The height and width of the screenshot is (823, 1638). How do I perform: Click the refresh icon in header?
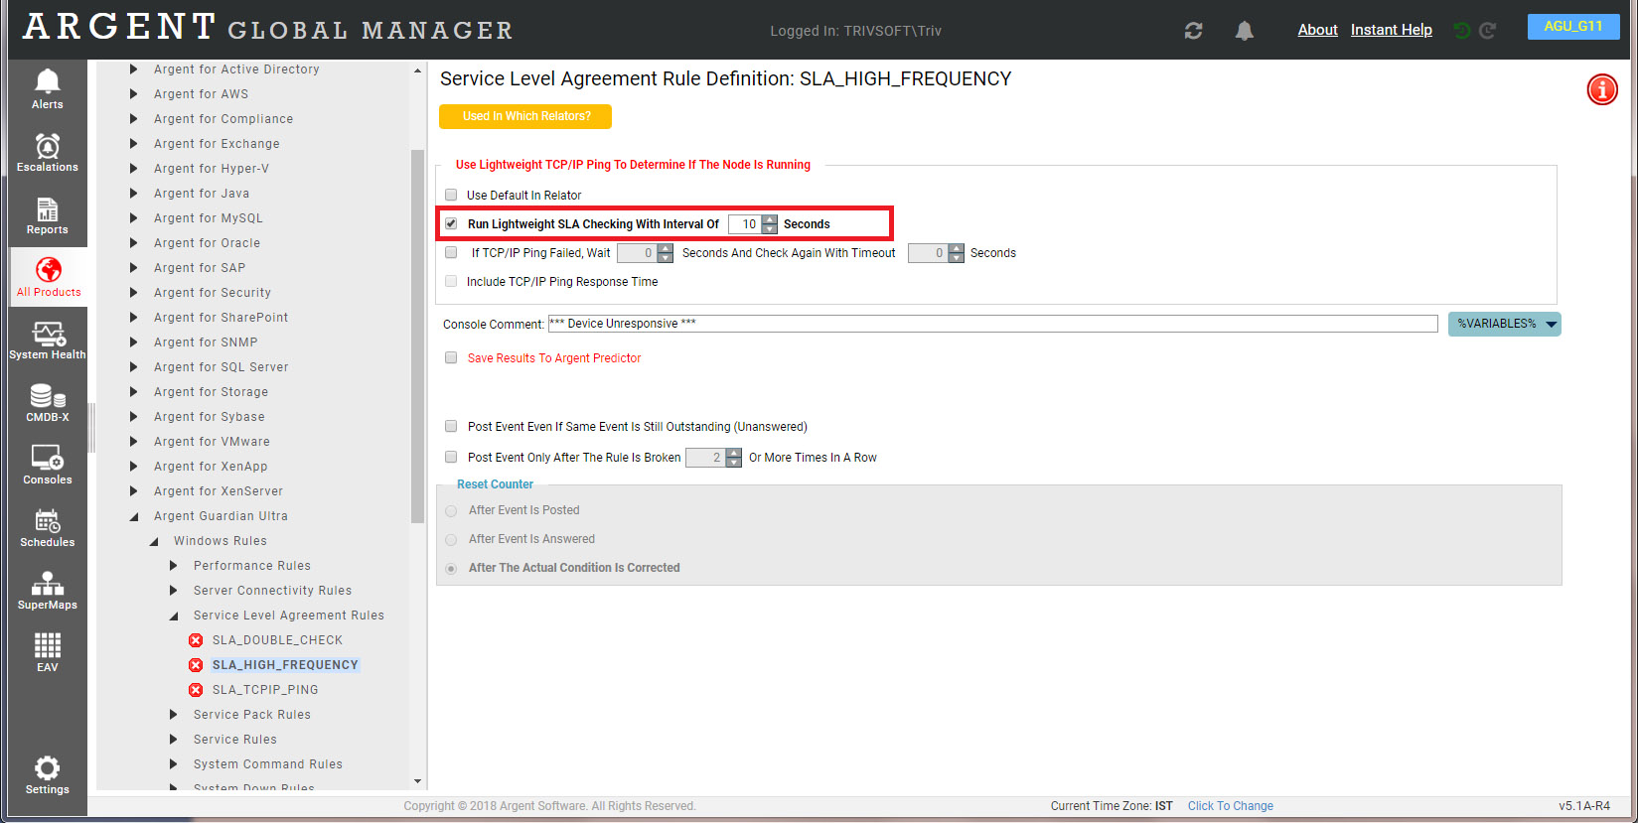[x=1193, y=31]
